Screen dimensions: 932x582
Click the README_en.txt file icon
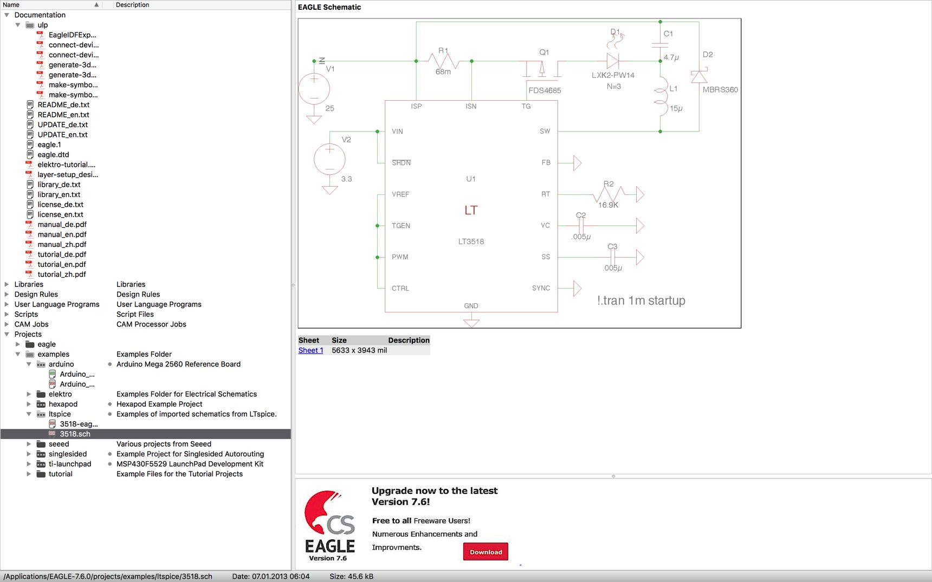coord(30,115)
